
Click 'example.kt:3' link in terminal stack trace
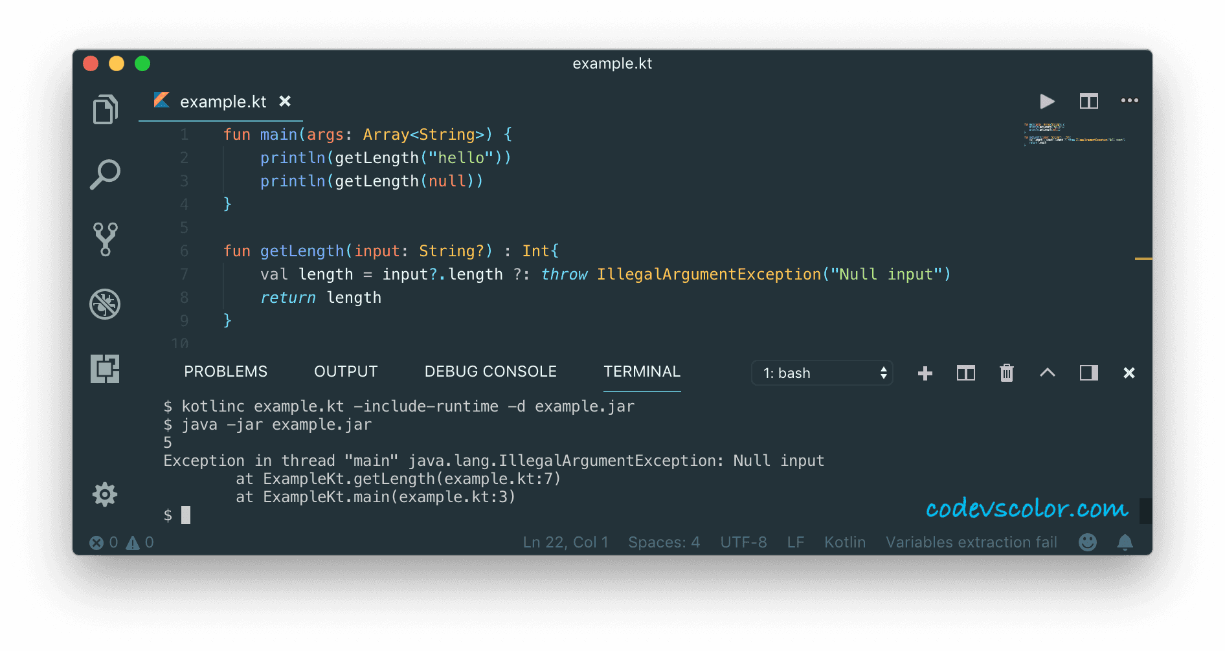[452, 497]
